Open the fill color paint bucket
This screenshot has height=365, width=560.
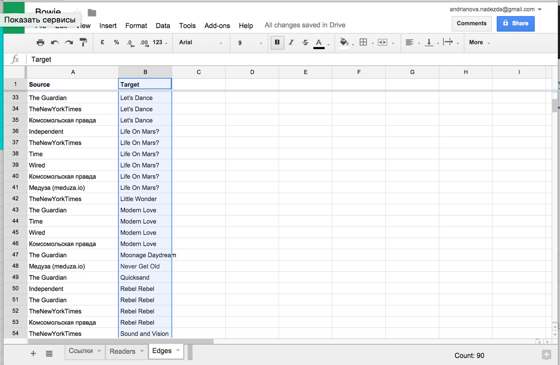(x=344, y=42)
